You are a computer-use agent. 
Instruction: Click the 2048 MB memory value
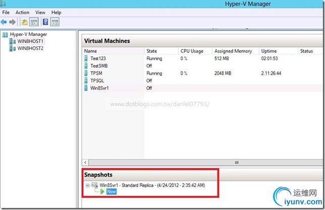(223, 73)
